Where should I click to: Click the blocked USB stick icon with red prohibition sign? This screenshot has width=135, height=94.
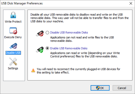click(x=40, y=33)
